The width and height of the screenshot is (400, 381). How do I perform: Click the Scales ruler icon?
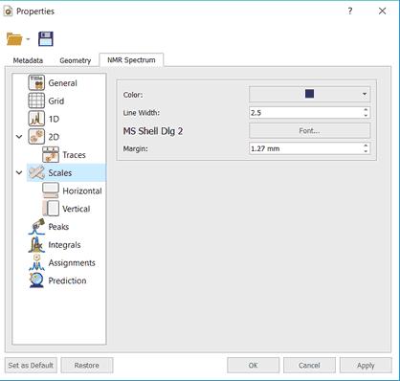tap(36, 172)
